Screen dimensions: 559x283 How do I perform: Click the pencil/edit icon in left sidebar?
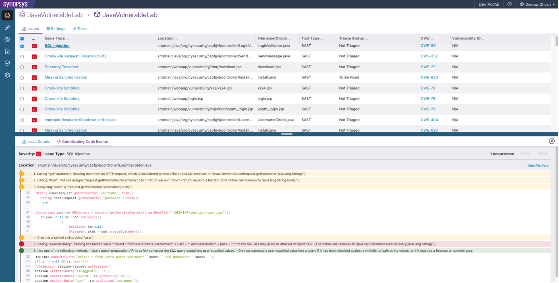(7, 27)
